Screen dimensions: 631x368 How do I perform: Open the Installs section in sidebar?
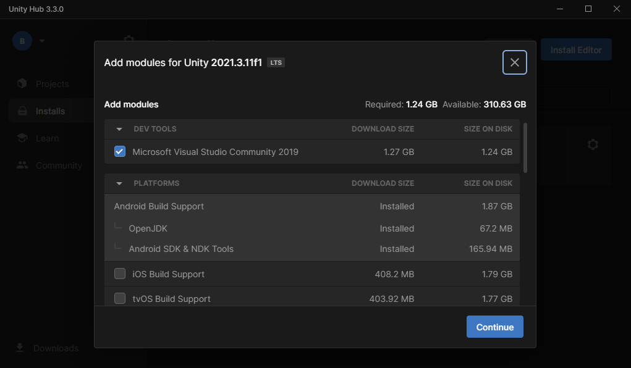pyautogui.click(x=50, y=111)
